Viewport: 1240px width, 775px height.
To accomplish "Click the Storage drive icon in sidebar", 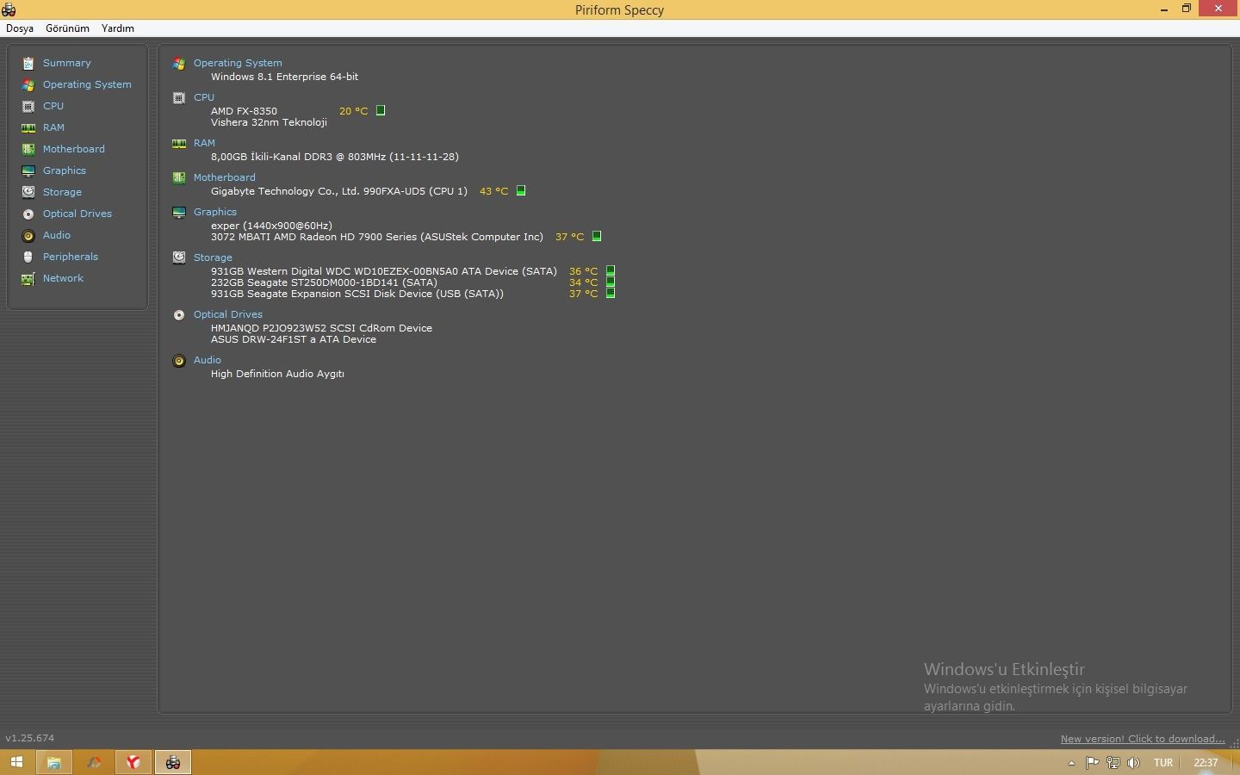I will point(28,192).
